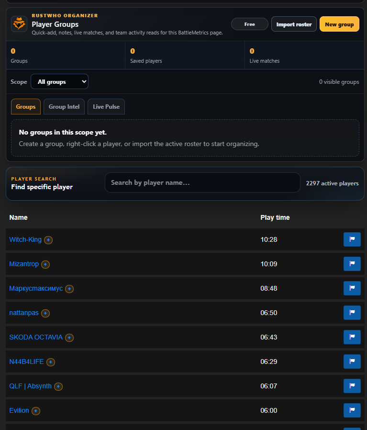Screen dimensions: 367x430
Task: Flag the Evilion player row
Action: [352, 410]
